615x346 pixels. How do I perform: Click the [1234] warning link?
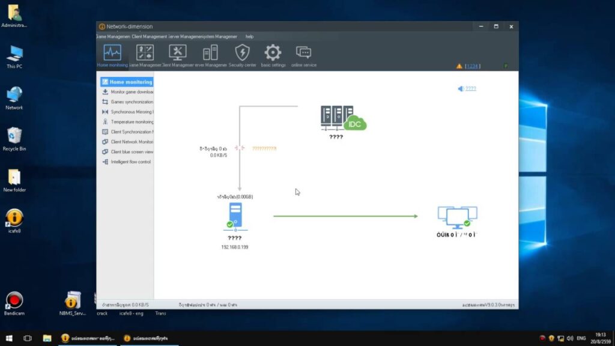coord(472,66)
